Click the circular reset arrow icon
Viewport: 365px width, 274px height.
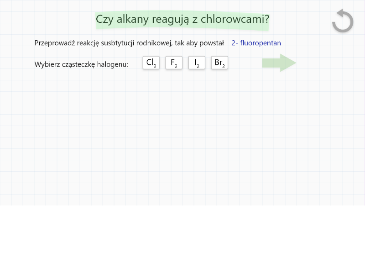343,21
